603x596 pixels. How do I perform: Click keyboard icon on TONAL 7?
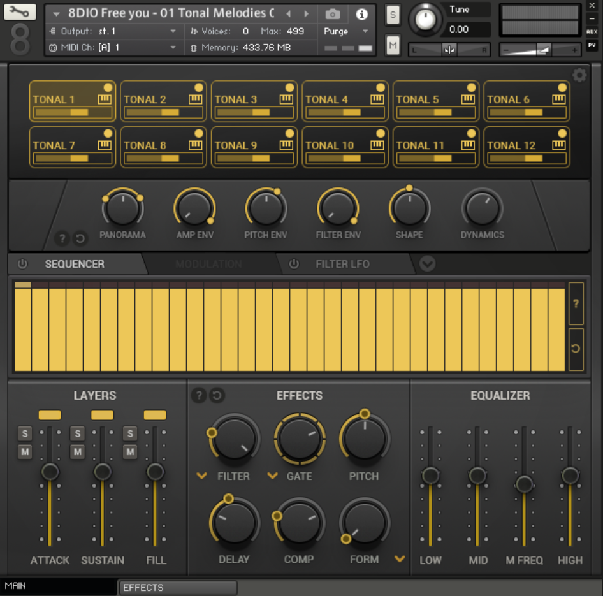coord(105,145)
